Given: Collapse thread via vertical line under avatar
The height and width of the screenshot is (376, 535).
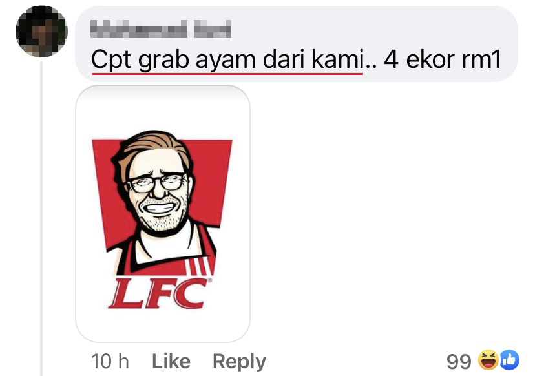Looking at the screenshot, I should click(x=41, y=218).
